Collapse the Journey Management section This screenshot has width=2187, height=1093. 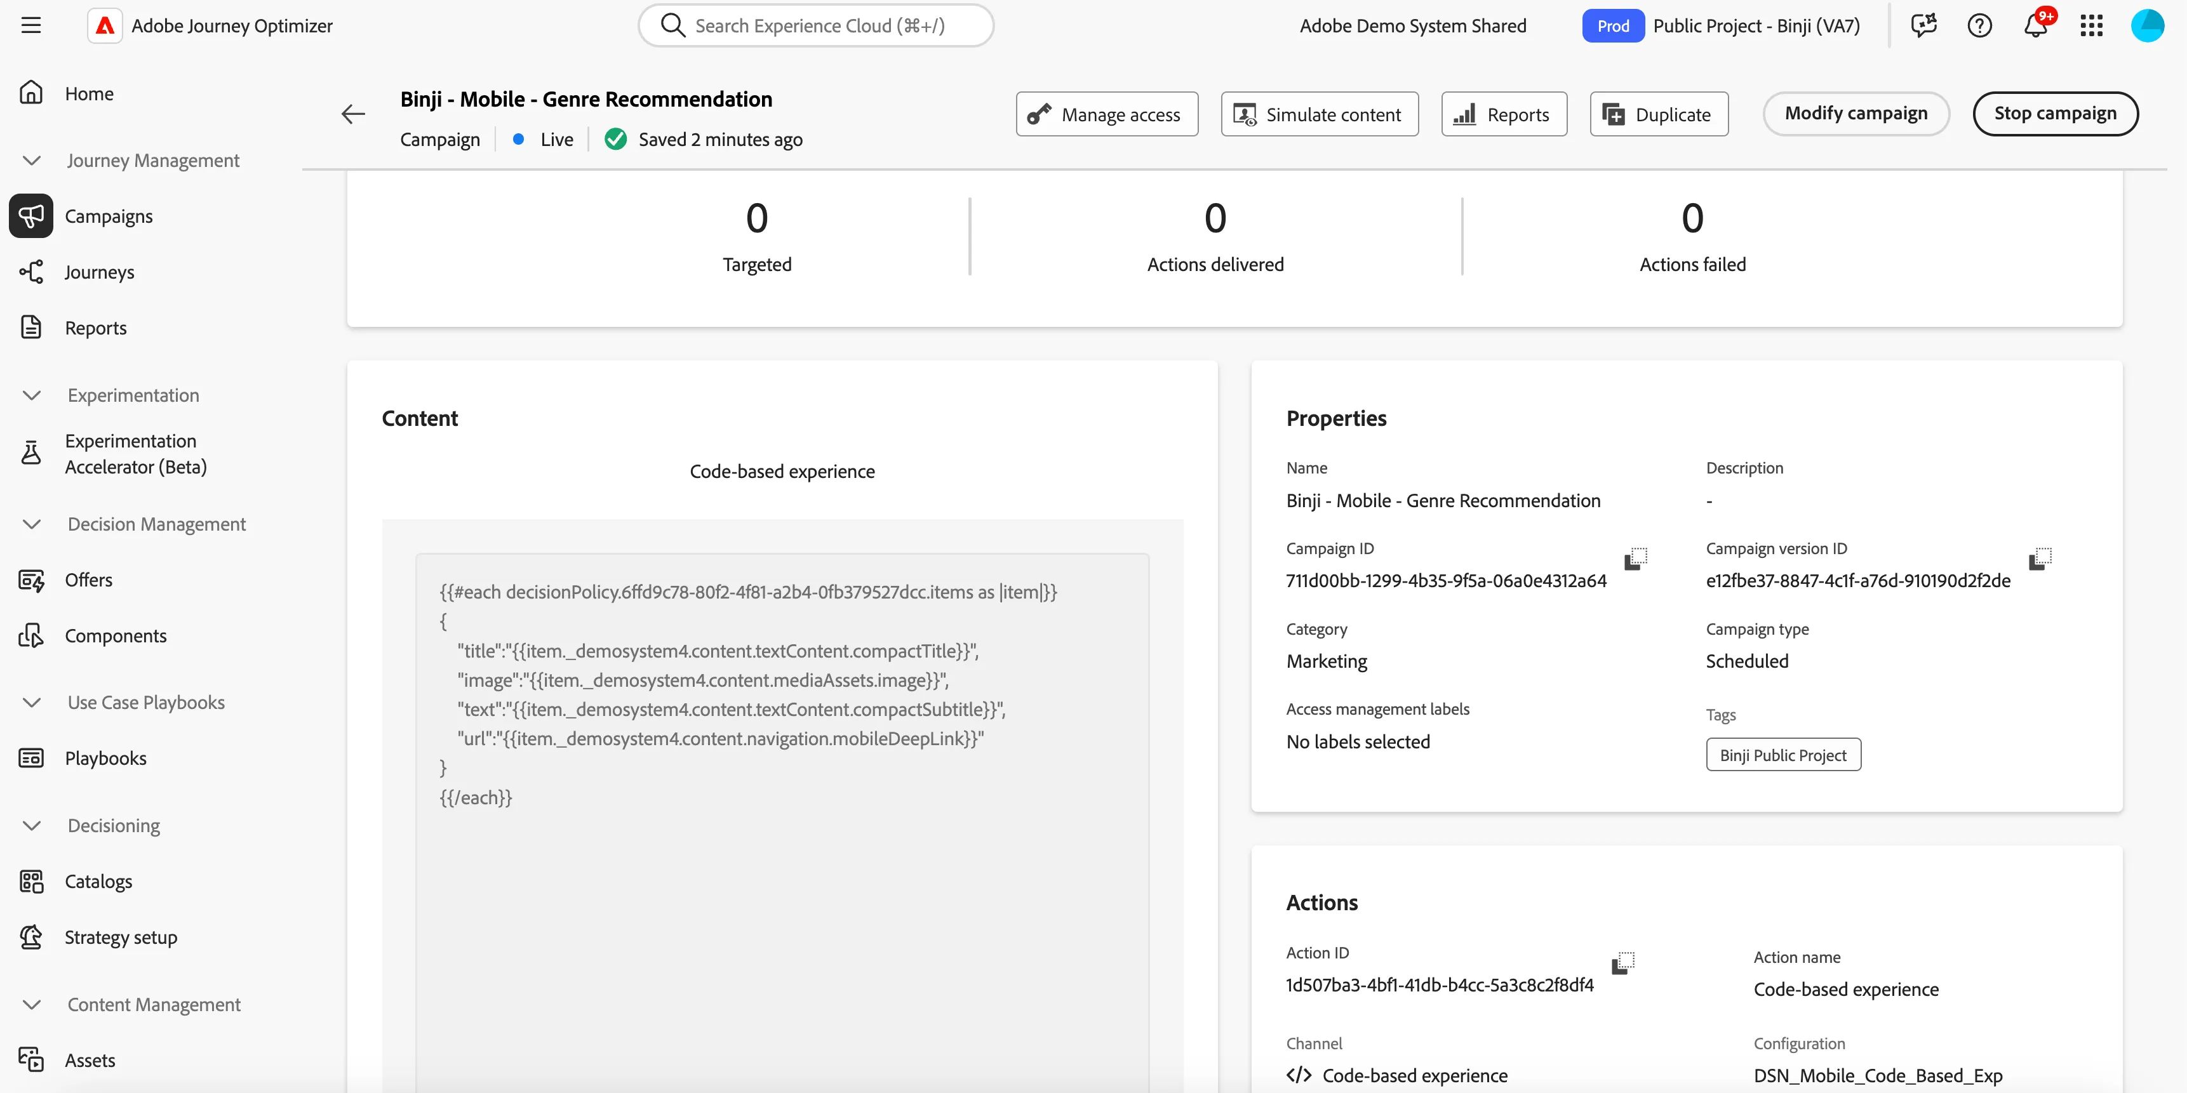[x=31, y=161]
